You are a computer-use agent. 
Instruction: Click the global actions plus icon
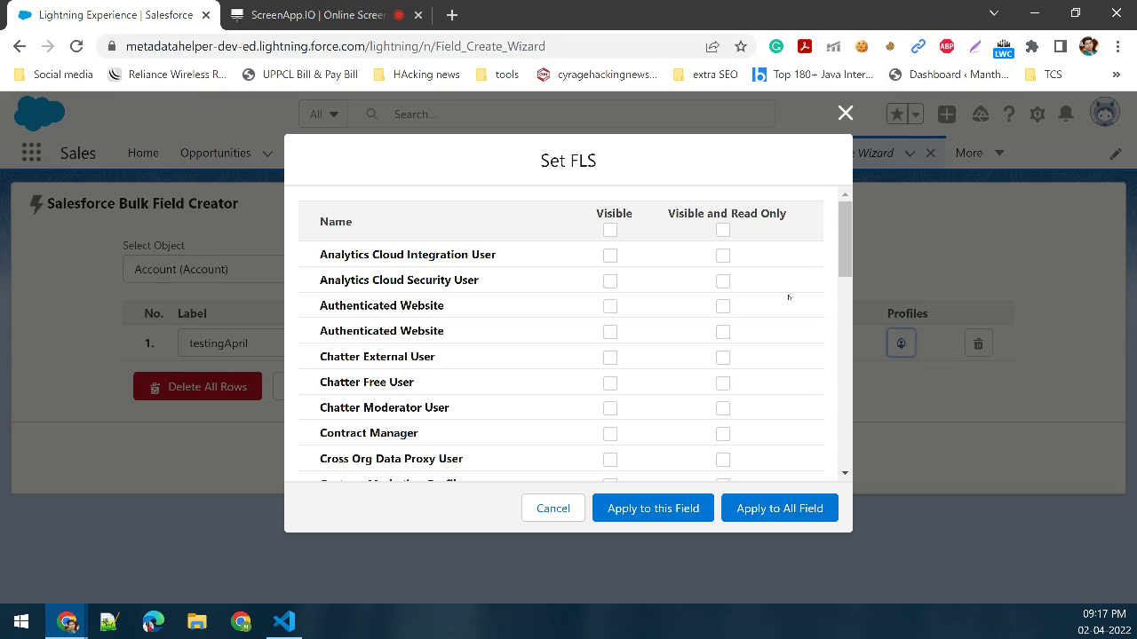[946, 114]
